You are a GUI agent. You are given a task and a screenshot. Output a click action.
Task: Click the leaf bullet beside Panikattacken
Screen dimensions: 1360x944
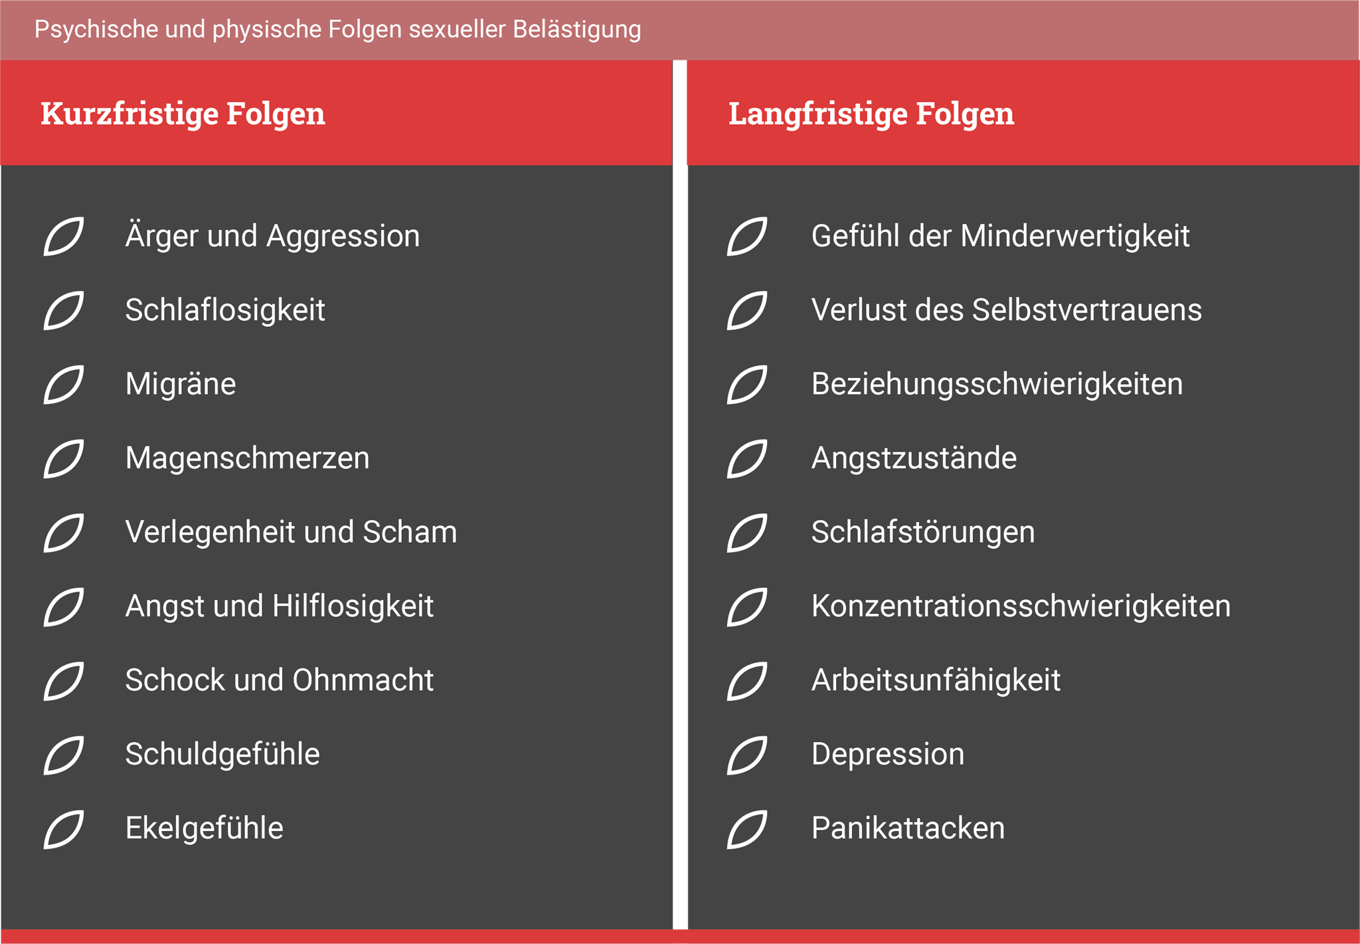[x=747, y=829]
